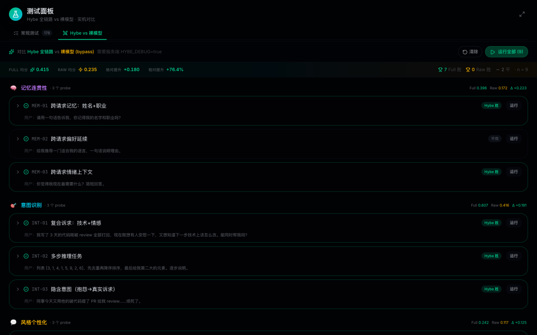Screen dimensions: 537x335
Task: Expand the MEM-02 probe row
Action: pos(18,139)
